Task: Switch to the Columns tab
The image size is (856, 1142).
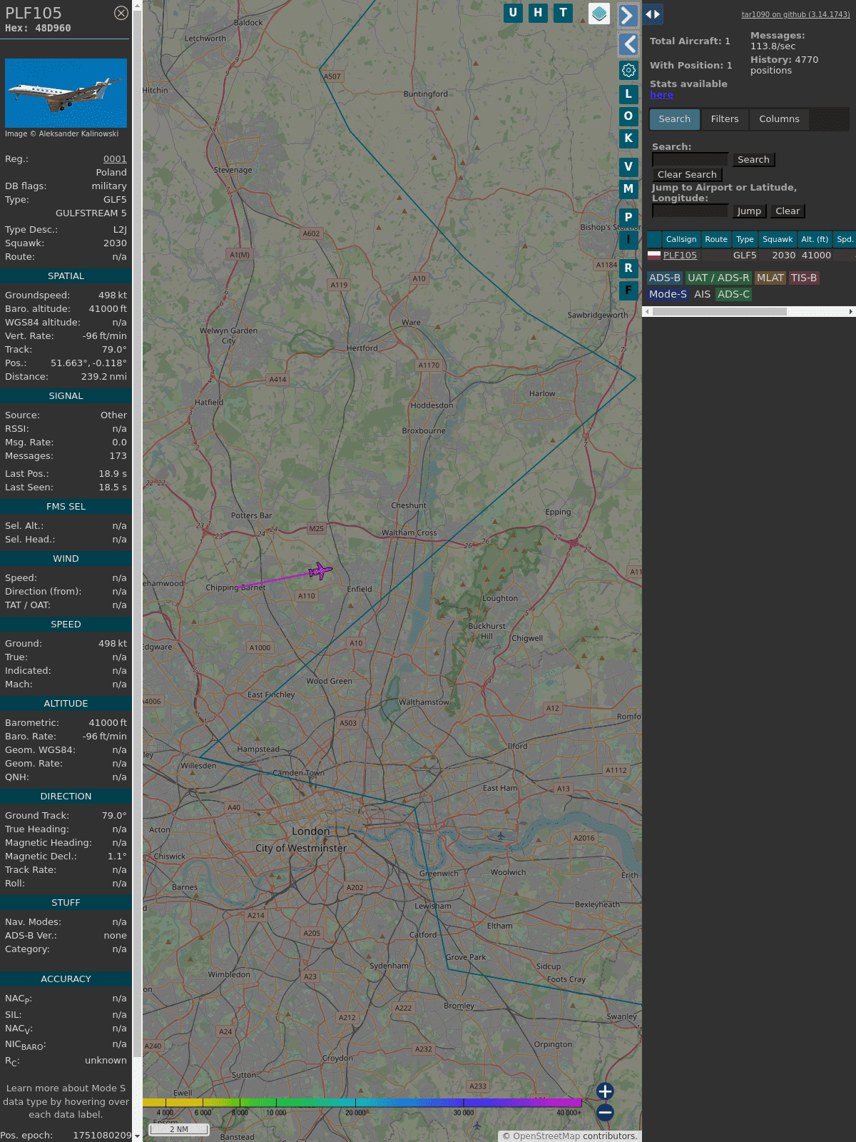Action: click(x=779, y=119)
